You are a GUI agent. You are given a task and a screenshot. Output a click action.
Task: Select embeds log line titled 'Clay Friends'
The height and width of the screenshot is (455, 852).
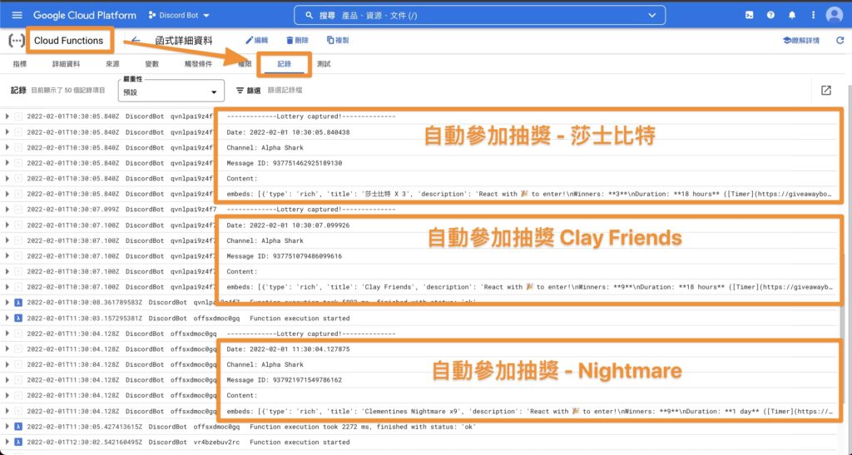[530, 287]
